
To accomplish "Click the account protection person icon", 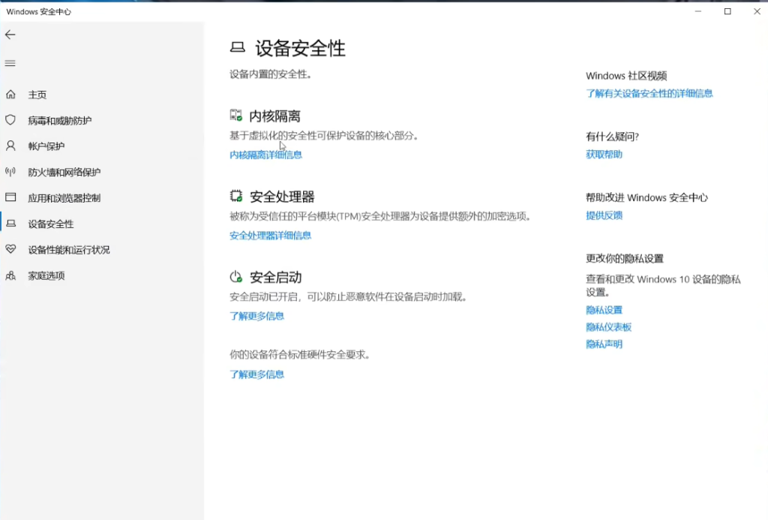I will 10,146.
